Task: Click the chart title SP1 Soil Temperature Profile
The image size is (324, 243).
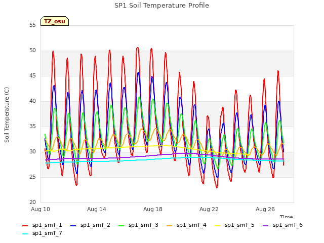Action: tap(162, 6)
